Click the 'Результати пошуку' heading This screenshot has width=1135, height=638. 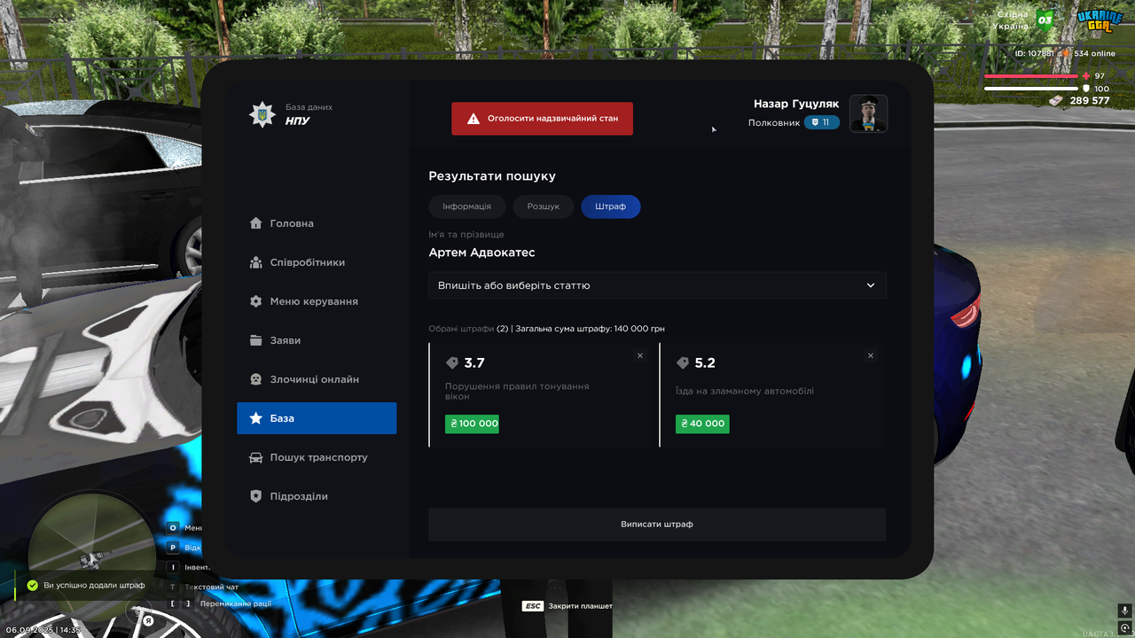(x=492, y=176)
